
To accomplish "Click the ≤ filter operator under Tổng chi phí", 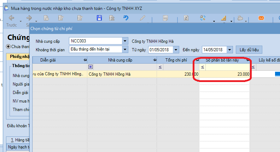I will point(160,67).
